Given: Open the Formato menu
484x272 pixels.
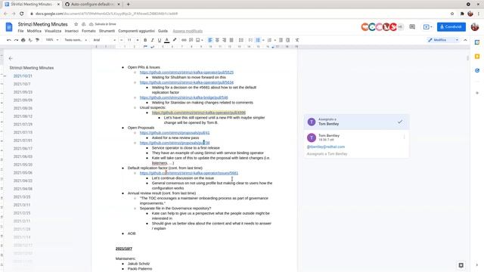Looking at the screenshot, I should click(88, 31).
